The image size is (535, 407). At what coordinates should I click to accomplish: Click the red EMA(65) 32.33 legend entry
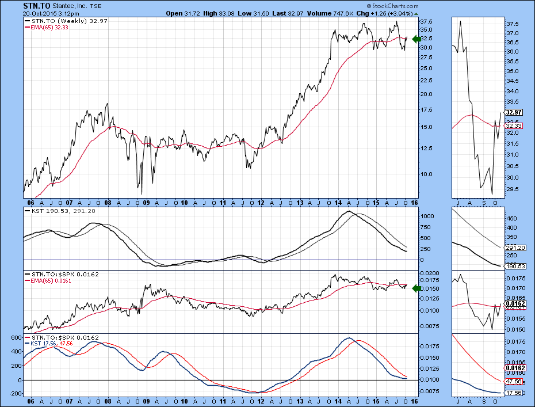coord(47,27)
